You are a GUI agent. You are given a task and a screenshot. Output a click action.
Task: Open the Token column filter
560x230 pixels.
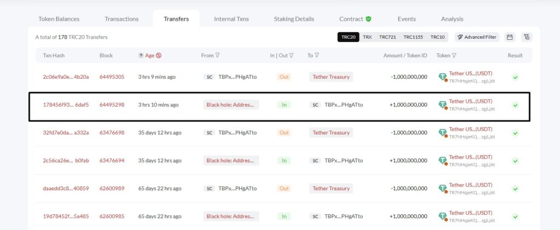pyautogui.click(x=454, y=55)
